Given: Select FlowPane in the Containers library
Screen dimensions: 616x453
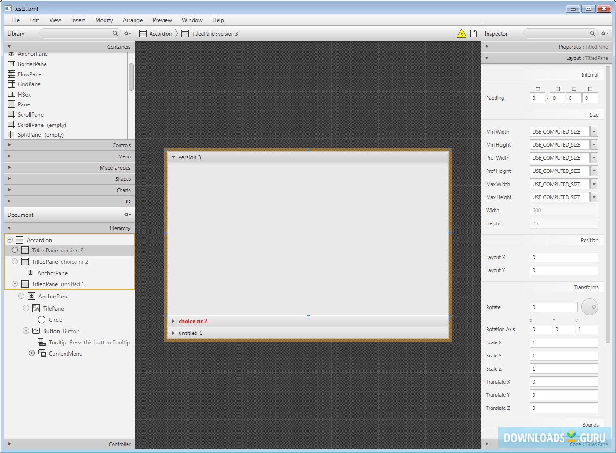Looking at the screenshot, I should (x=29, y=74).
